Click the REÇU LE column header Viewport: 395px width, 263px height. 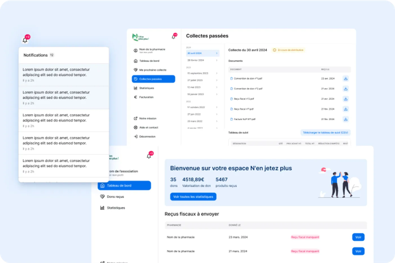coord(325,69)
